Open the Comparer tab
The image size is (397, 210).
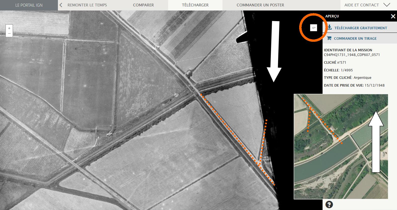tap(143, 5)
